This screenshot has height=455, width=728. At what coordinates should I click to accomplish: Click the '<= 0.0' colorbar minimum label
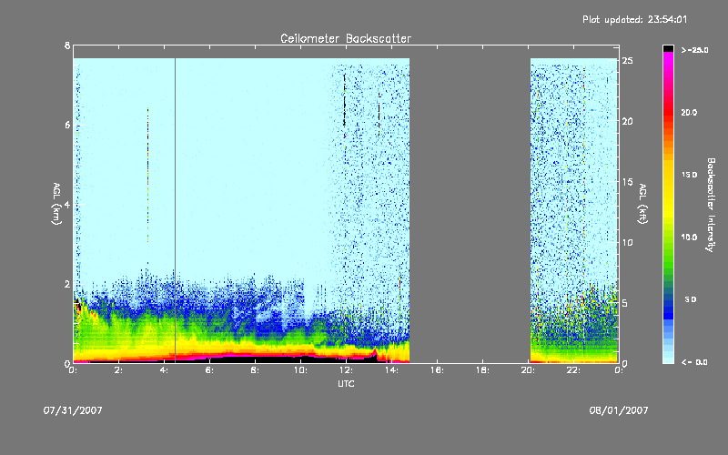pyautogui.click(x=694, y=362)
